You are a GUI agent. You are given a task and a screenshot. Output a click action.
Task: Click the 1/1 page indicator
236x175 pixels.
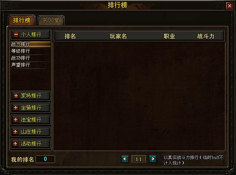(x=139, y=159)
